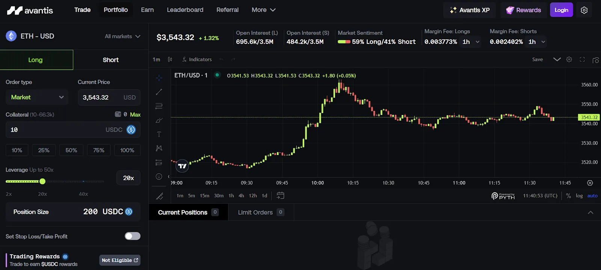Select the text annotation tool

click(159, 134)
